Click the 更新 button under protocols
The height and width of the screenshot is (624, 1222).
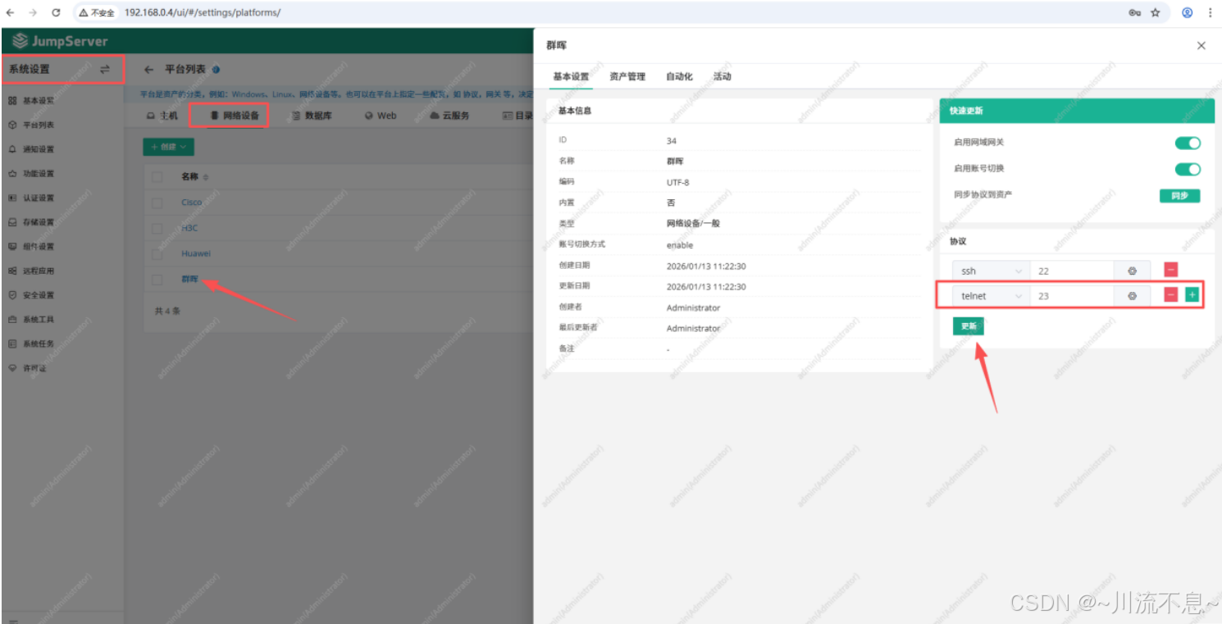pyautogui.click(x=969, y=326)
